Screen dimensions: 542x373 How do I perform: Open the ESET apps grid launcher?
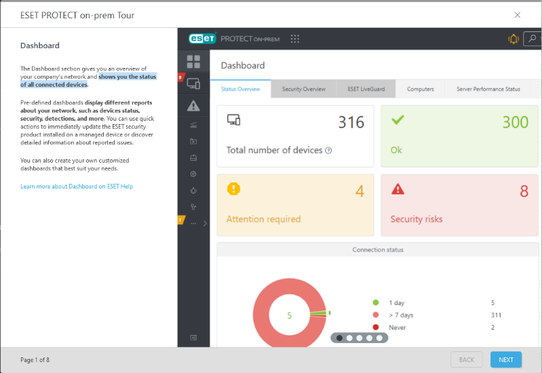295,39
